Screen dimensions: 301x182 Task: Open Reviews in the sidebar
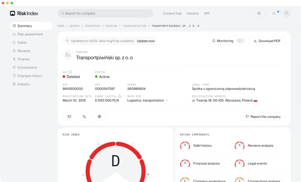pos(21,51)
